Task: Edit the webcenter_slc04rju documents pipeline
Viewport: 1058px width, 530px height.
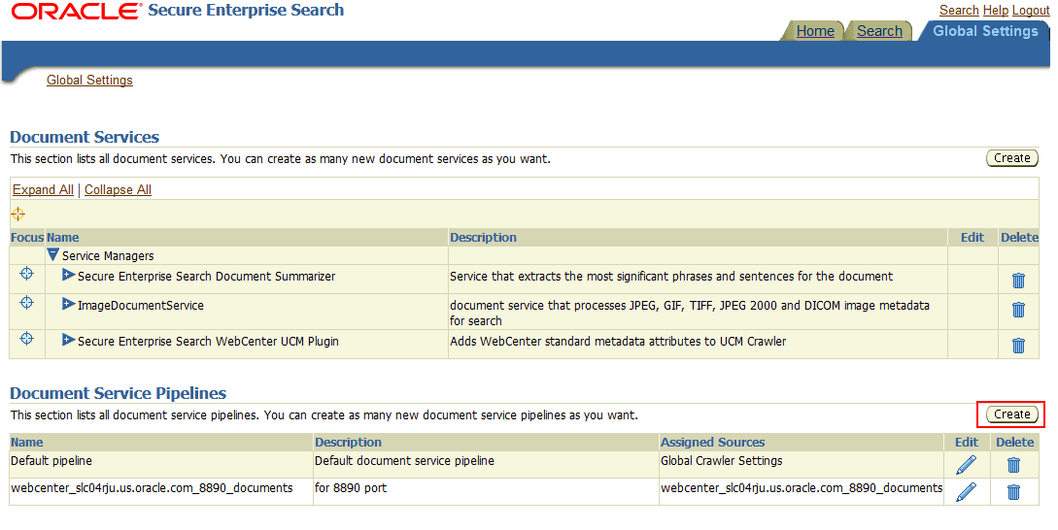Action: [967, 491]
